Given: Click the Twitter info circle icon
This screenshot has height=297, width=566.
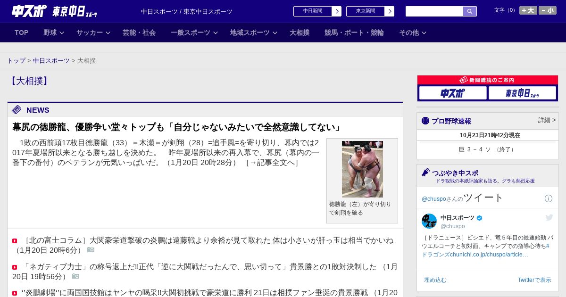Looking at the screenshot, I should pyautogui.click(x=549, y=198).
